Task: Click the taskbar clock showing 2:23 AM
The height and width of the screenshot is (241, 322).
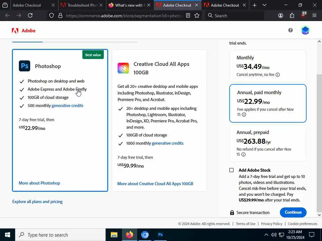Action: pyautogui.click(x=295, y=235)
